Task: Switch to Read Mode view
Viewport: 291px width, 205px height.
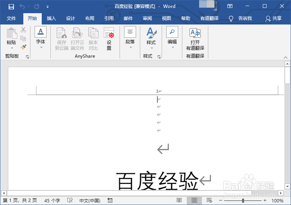Action: point(179,200)
